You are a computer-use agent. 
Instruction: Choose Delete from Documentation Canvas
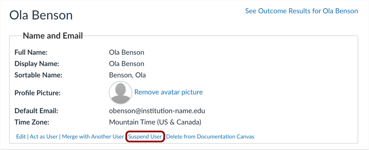(x=210, y=137)
